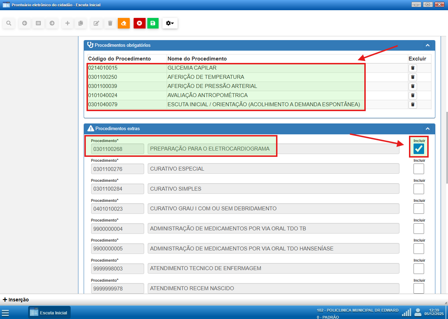
Task: Click the 0301100276 procedure code field
Action: 117,169
